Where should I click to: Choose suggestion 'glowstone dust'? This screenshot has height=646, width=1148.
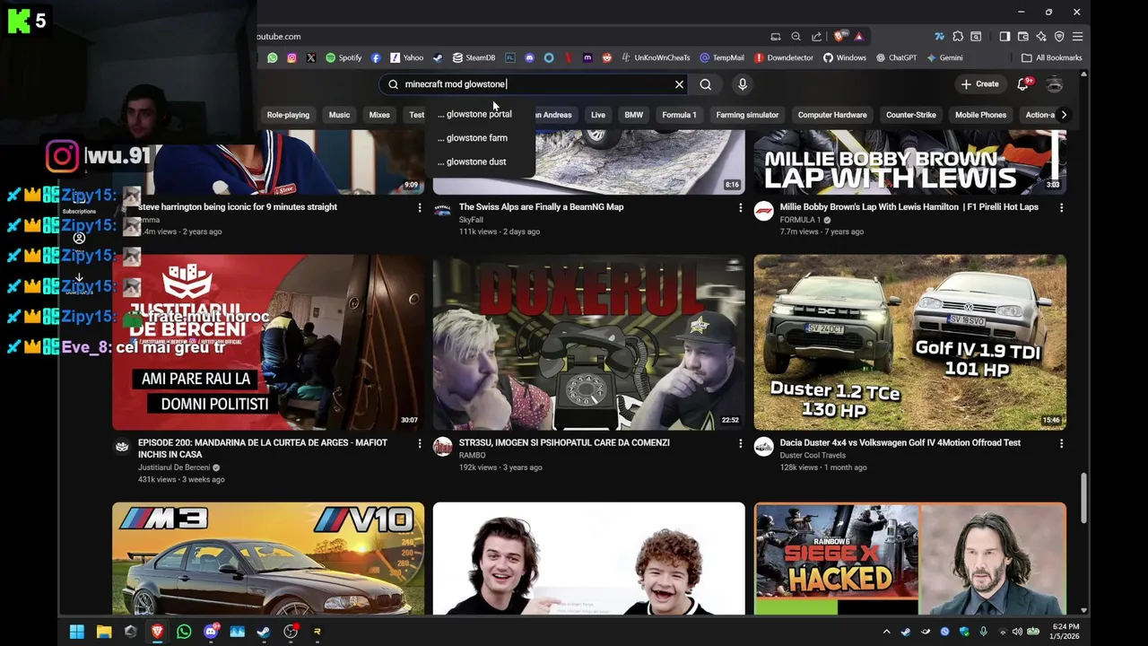[x=472, y=161]
